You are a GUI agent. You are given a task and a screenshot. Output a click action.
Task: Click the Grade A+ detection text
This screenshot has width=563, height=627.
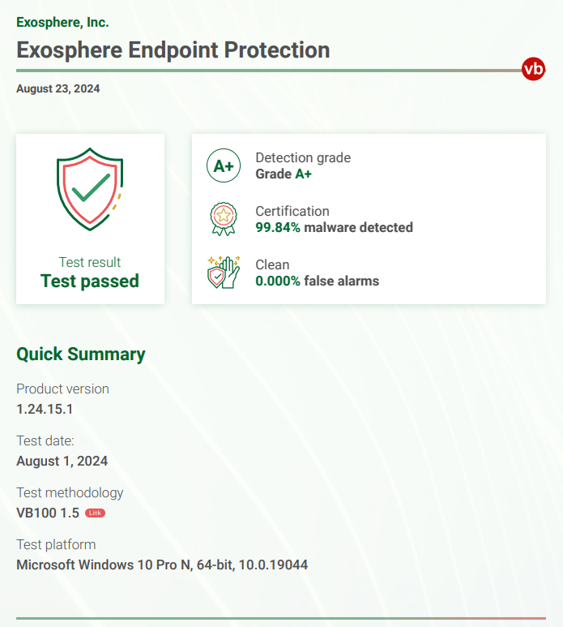point(284,174)
